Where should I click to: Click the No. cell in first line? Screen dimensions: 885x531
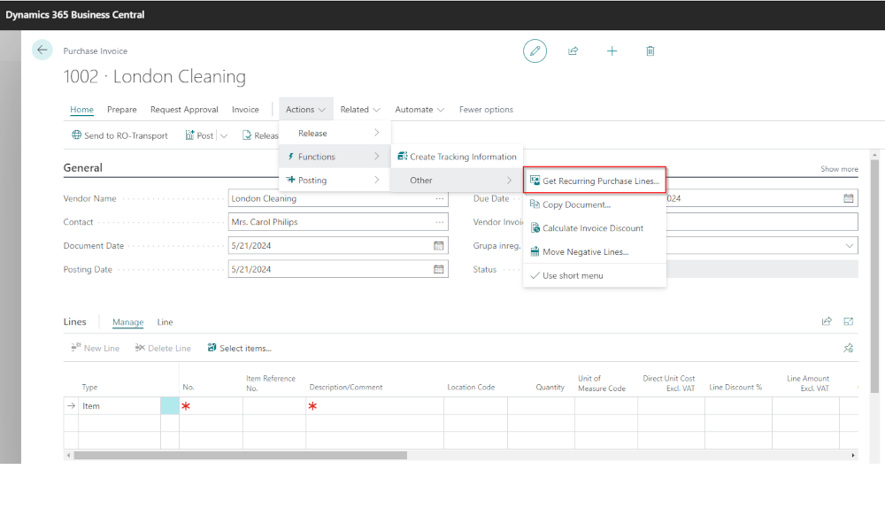click(212, 405)
